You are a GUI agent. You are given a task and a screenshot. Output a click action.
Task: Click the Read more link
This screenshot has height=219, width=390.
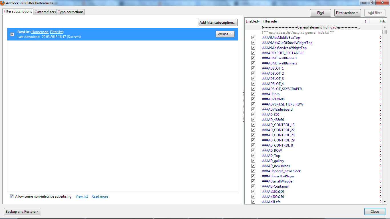[100, 196]
